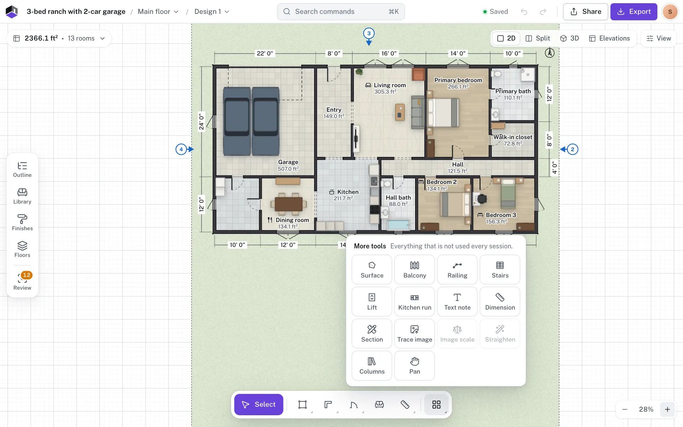Switch to 2D view
683x427 pixels.
[506, 38]
